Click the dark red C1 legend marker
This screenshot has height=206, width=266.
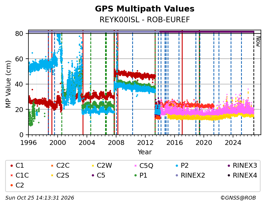pyautogui.click(x=12, y=166)
